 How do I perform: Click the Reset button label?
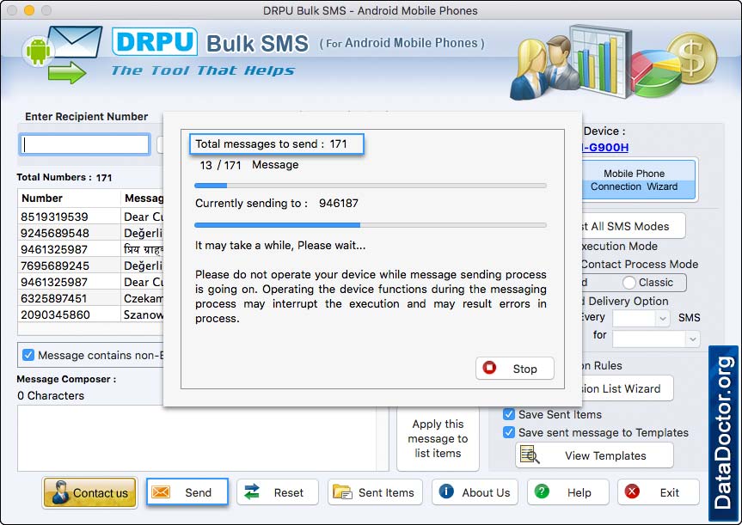[x=289, y=493]
